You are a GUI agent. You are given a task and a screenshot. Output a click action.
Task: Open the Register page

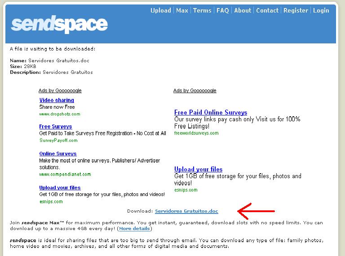pos(296,10)
